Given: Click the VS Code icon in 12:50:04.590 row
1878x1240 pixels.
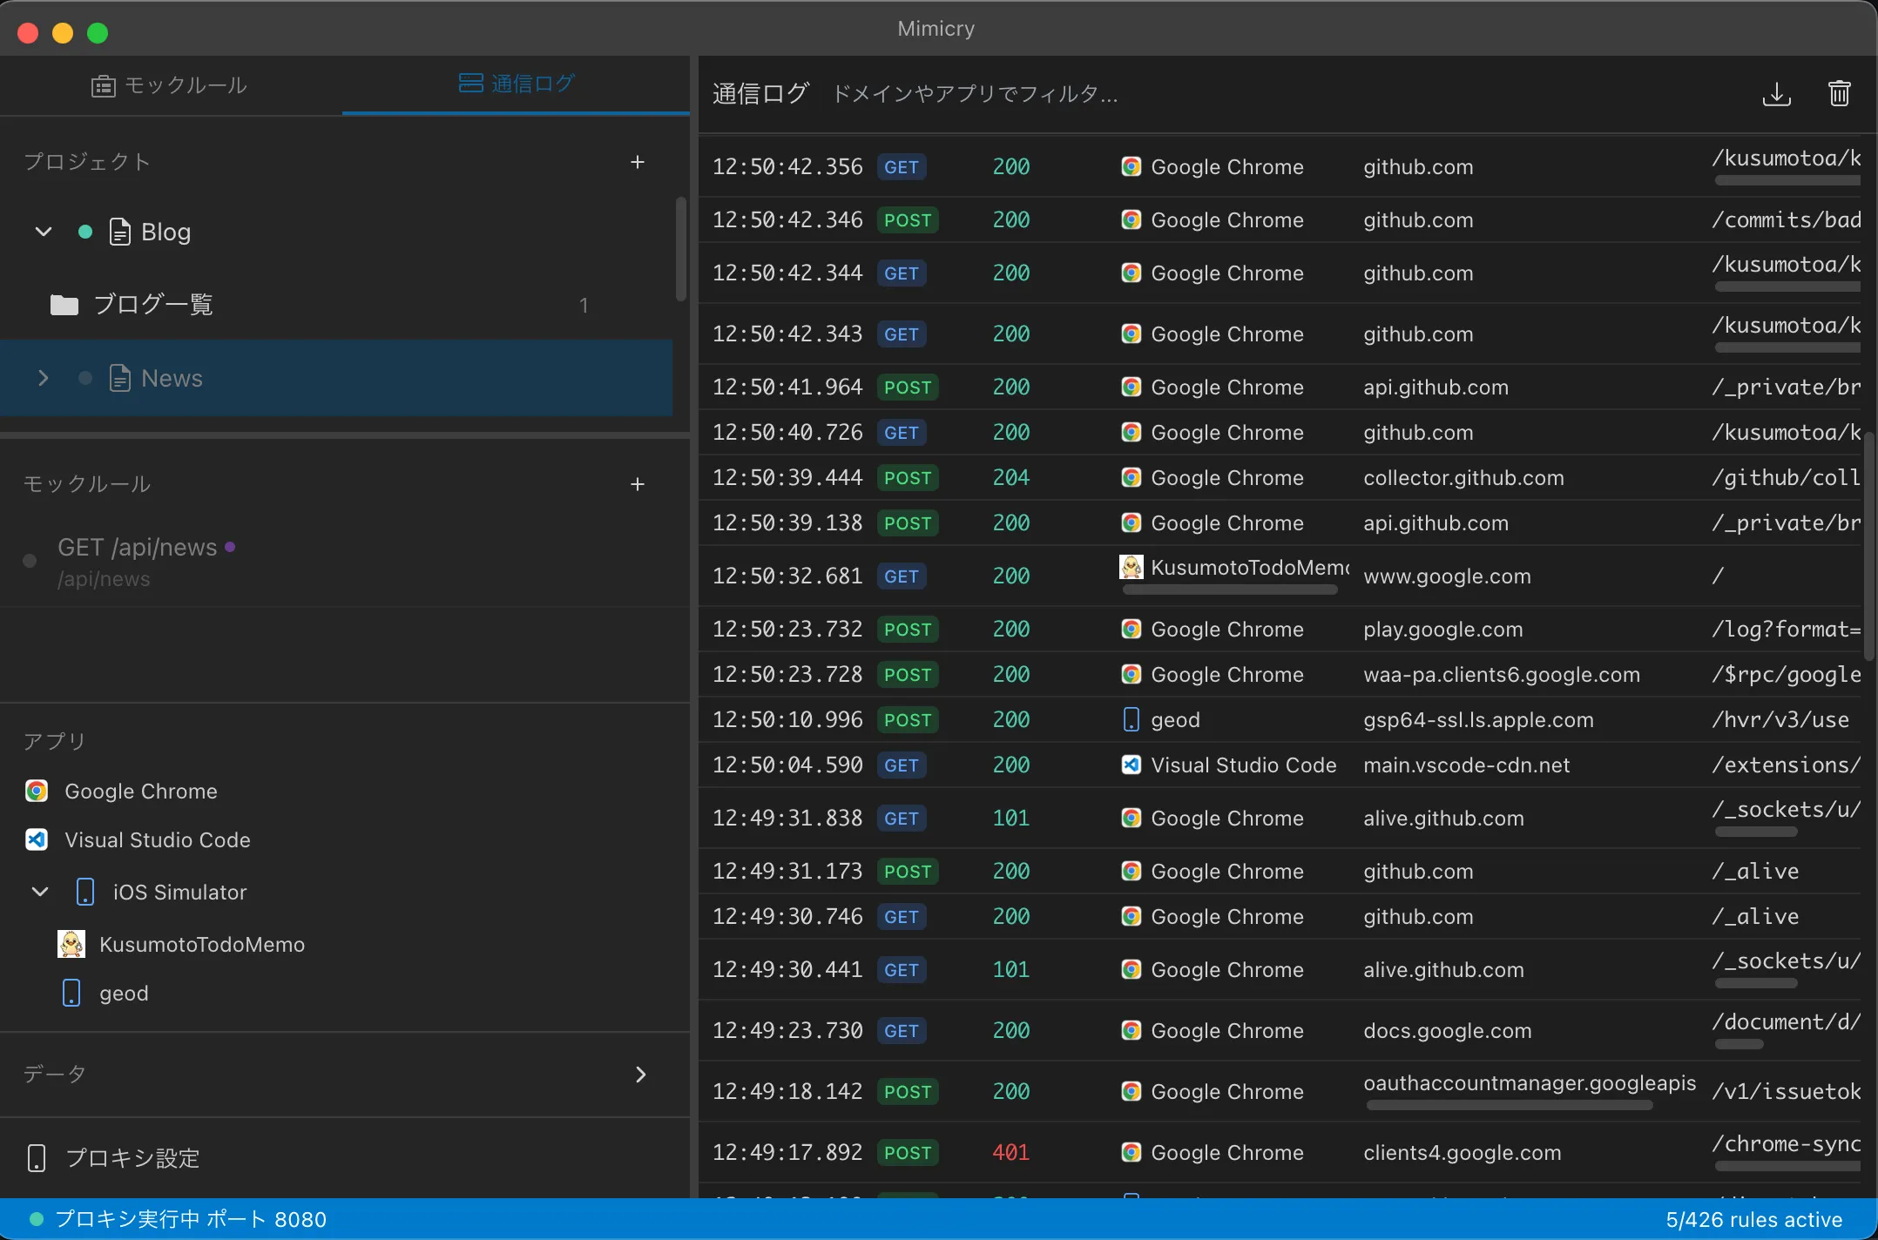Looking at the screenshot, I should point(1131,765).
